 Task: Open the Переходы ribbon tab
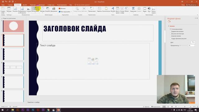[33, 5]
